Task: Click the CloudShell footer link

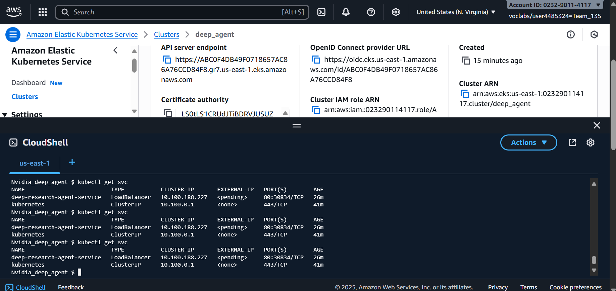Action: coord(26,287)
